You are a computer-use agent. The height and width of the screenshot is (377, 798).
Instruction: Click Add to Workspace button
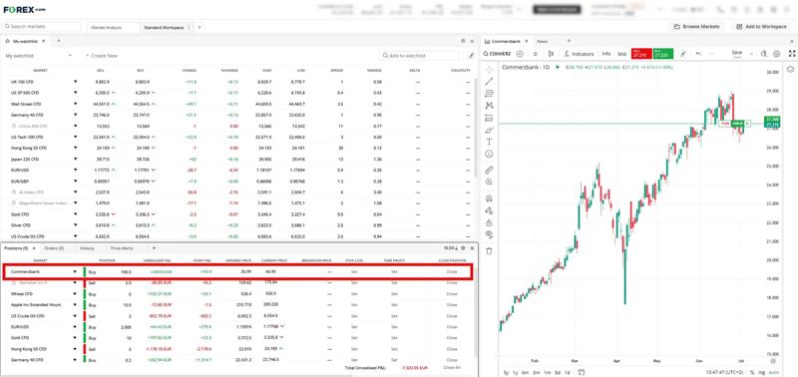click(762, 27)
